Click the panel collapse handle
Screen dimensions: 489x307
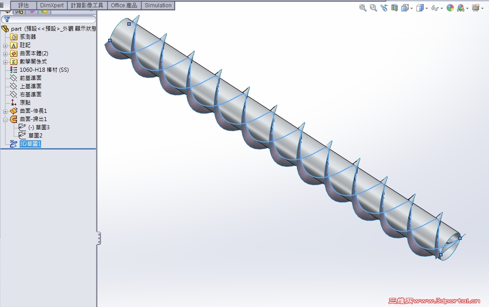99,238
